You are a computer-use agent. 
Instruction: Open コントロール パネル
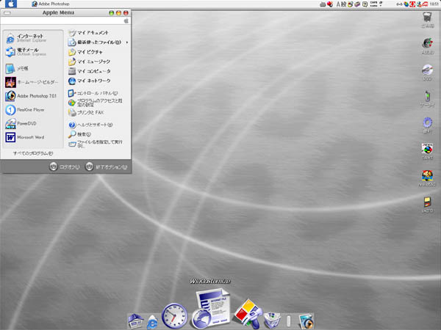(x=93, y=93)
